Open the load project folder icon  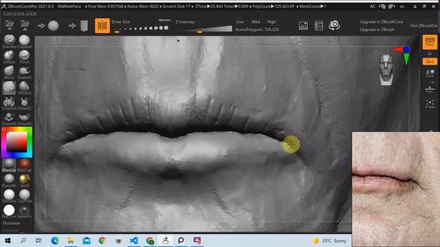[x=9, y=25]
